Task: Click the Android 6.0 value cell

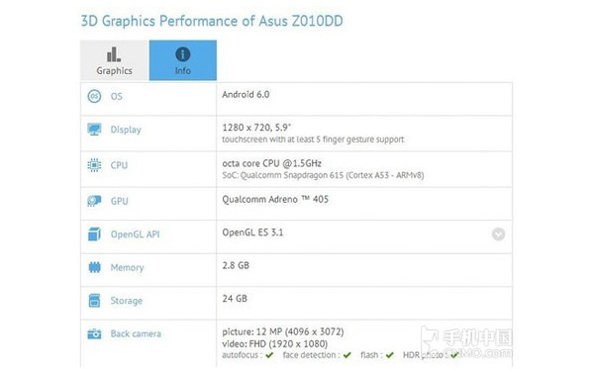Action: [364, 99]
